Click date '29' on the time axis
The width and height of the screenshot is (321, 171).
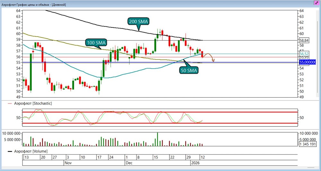tap(188, 158)
